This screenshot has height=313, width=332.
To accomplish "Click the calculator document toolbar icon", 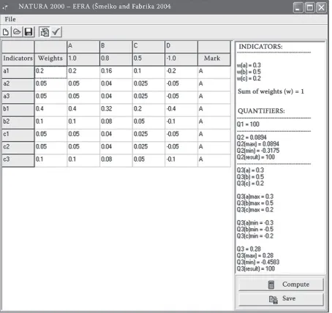I will (45, 32).
